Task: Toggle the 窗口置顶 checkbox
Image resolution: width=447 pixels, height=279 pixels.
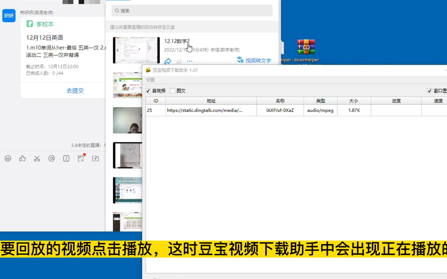Action: tap(430, 91)
